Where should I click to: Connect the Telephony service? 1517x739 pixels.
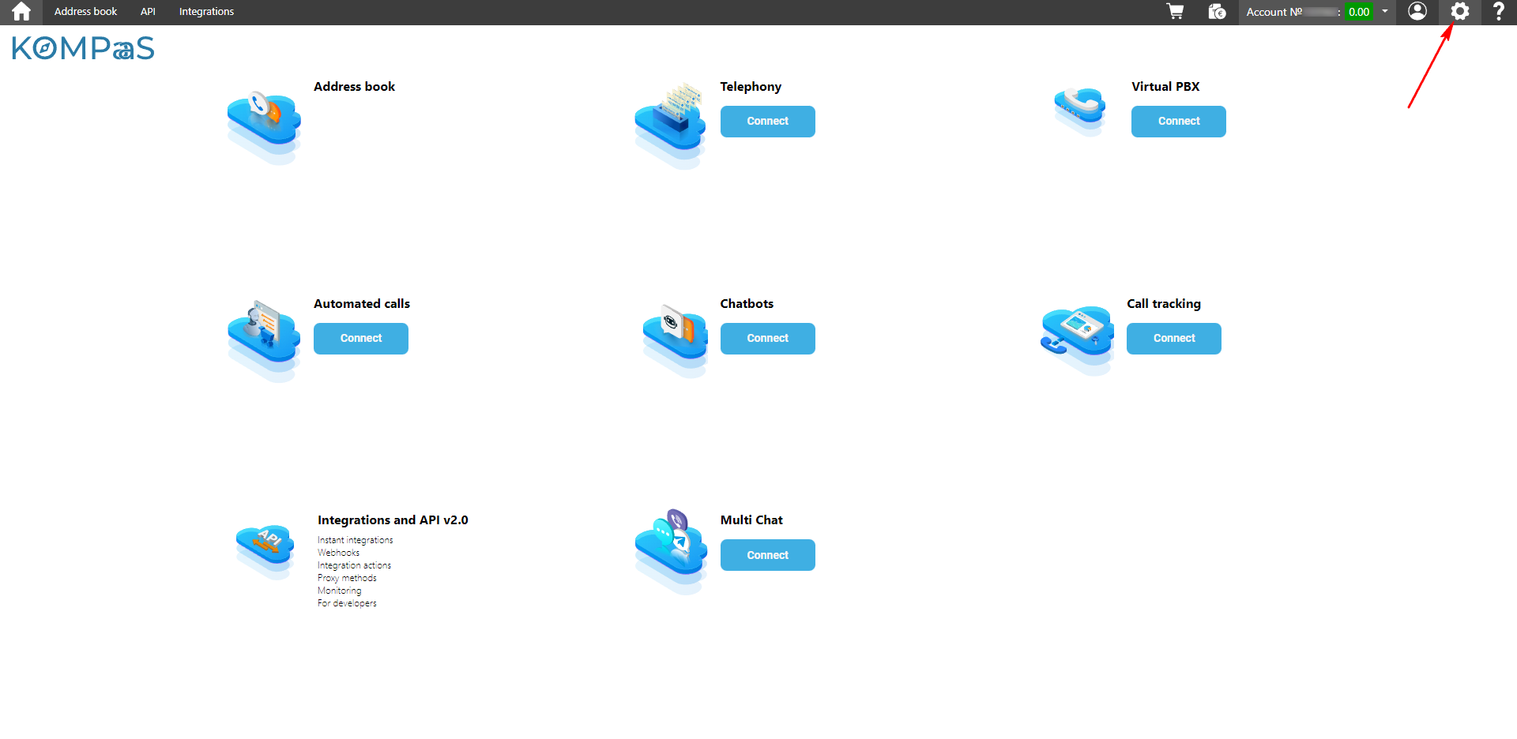tap(768, 122)
